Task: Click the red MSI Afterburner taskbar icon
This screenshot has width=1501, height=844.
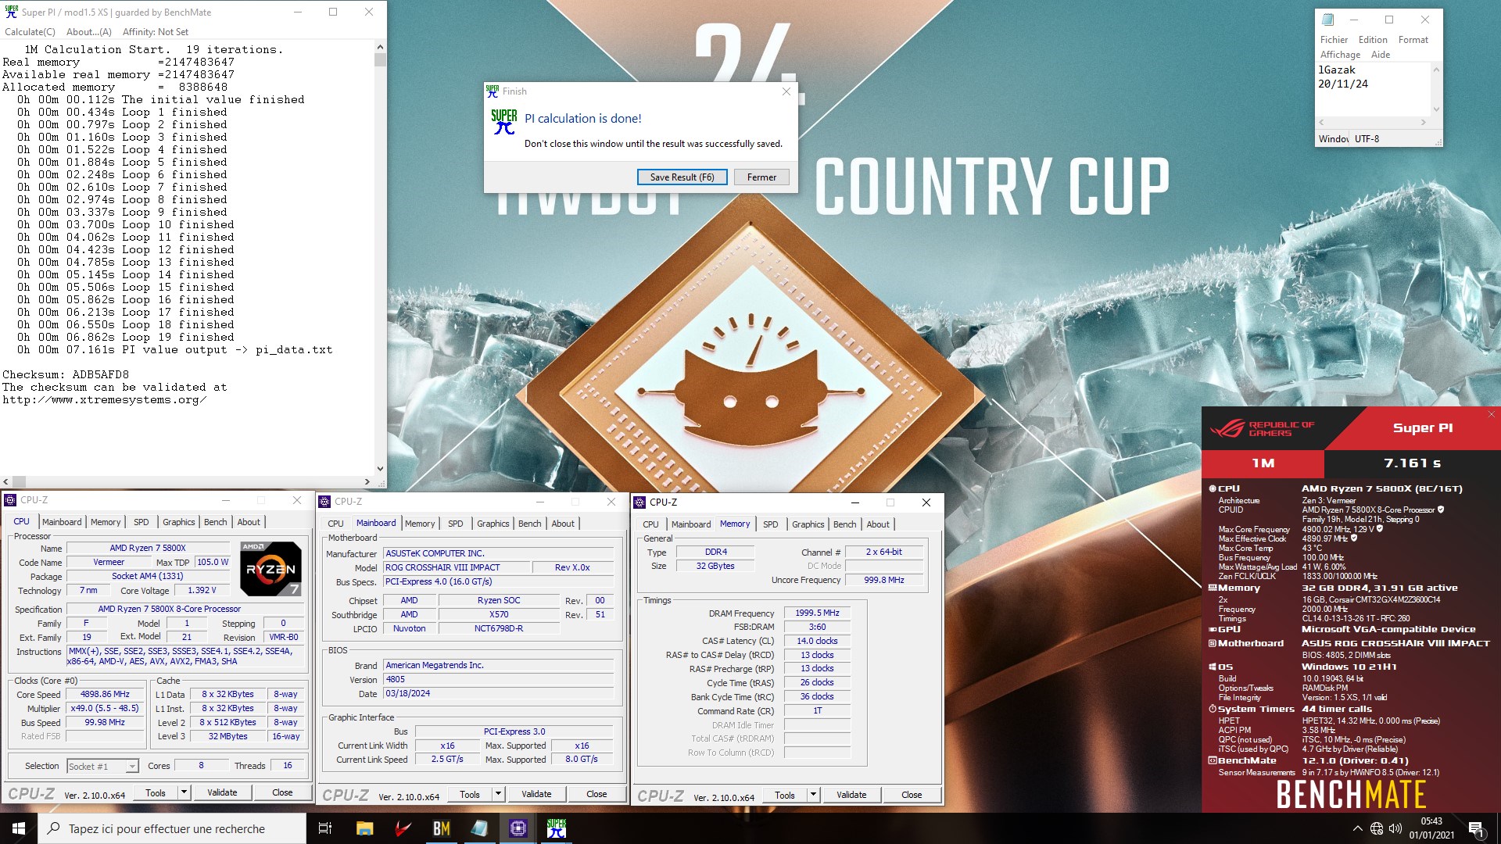Action: (403, 828)
